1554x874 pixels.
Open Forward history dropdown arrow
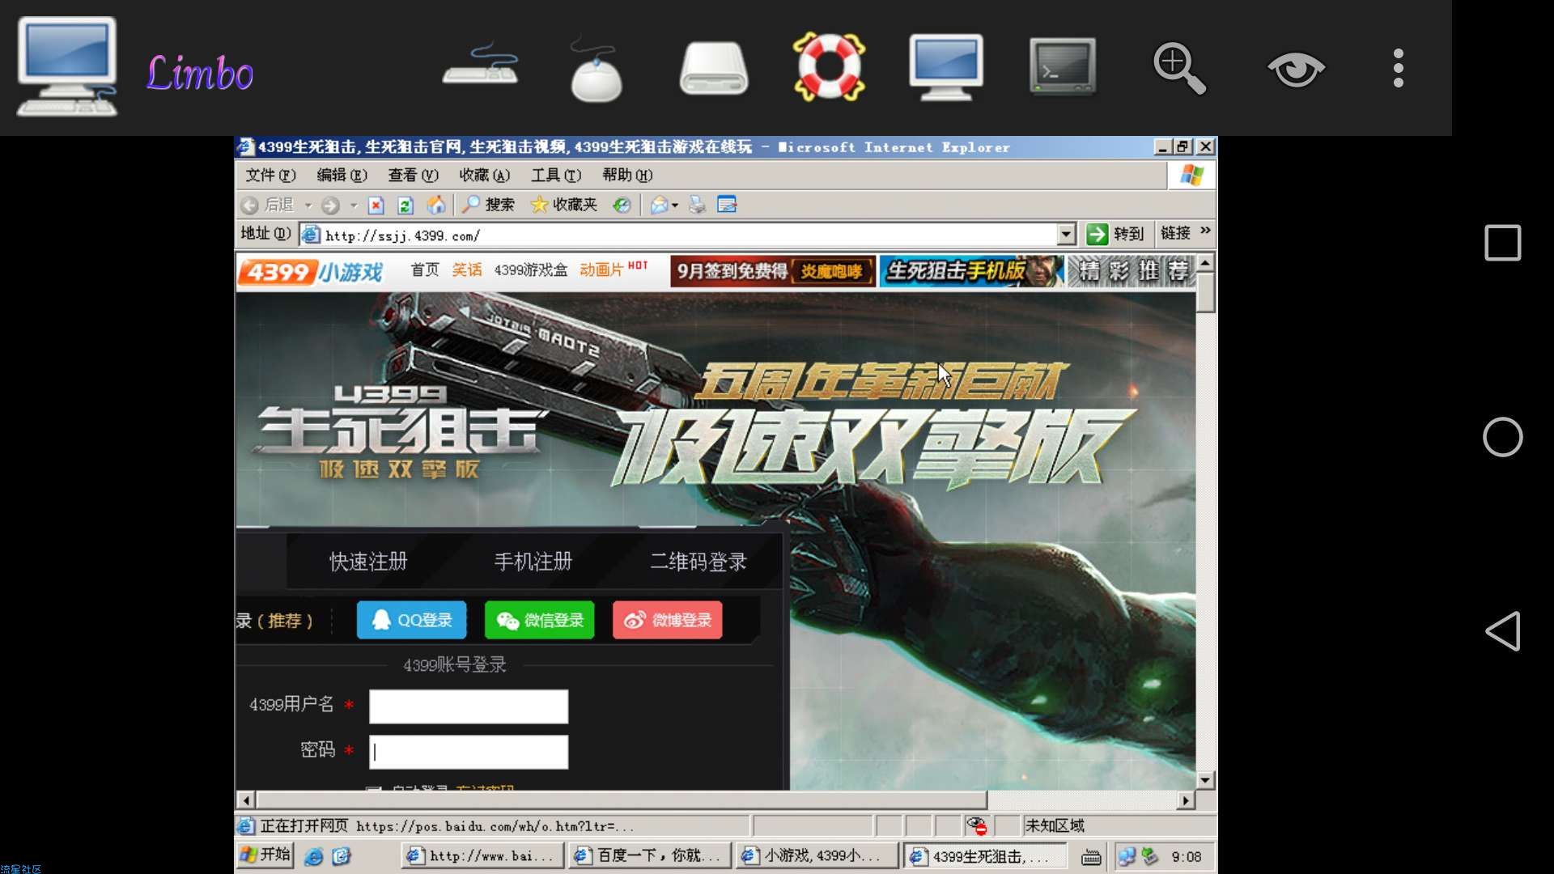click(x=354, y=206)
